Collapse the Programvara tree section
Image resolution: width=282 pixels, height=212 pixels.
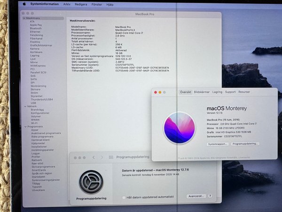(x=25, y=127)
